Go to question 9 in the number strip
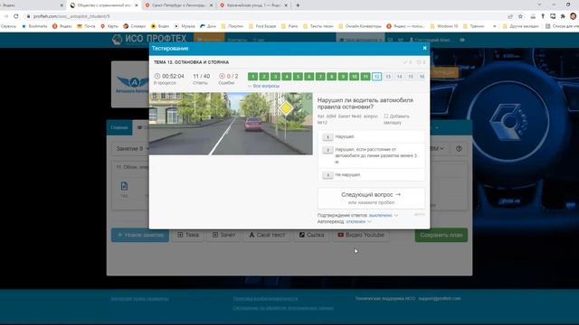This screenshot has height=325, width=579. pyautogui.click(x=343, y=76)
